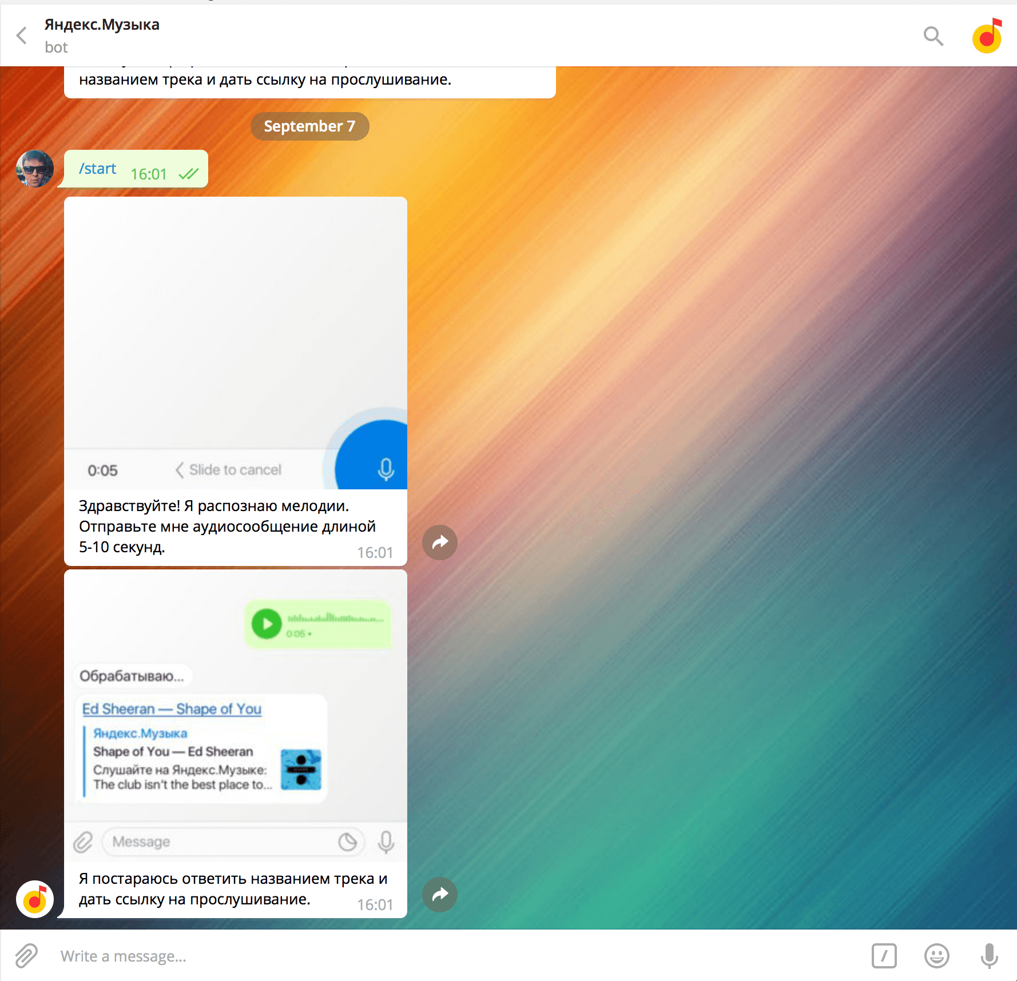The height and width of the screenshot is (981, 1017).
Task: Click text 'названием трека и дать ссылку на прослушивание.'
Action: point(265,79)
